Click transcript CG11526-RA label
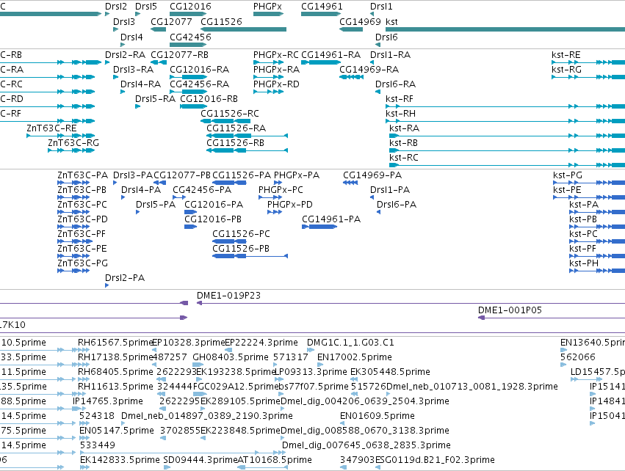This screenshot has width=625, height=471. click(x=236, y=128)
